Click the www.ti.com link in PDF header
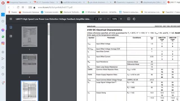This screenshot has height=101, width=180. [91, 26]
